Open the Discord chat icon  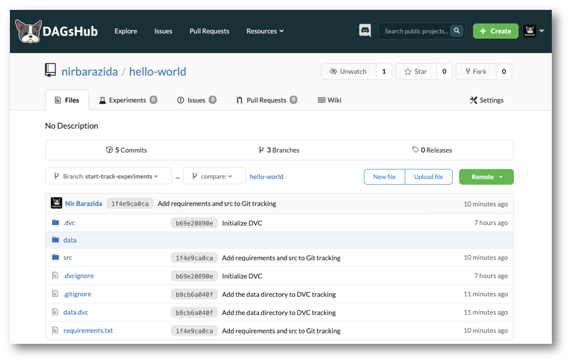click(365, 31)
